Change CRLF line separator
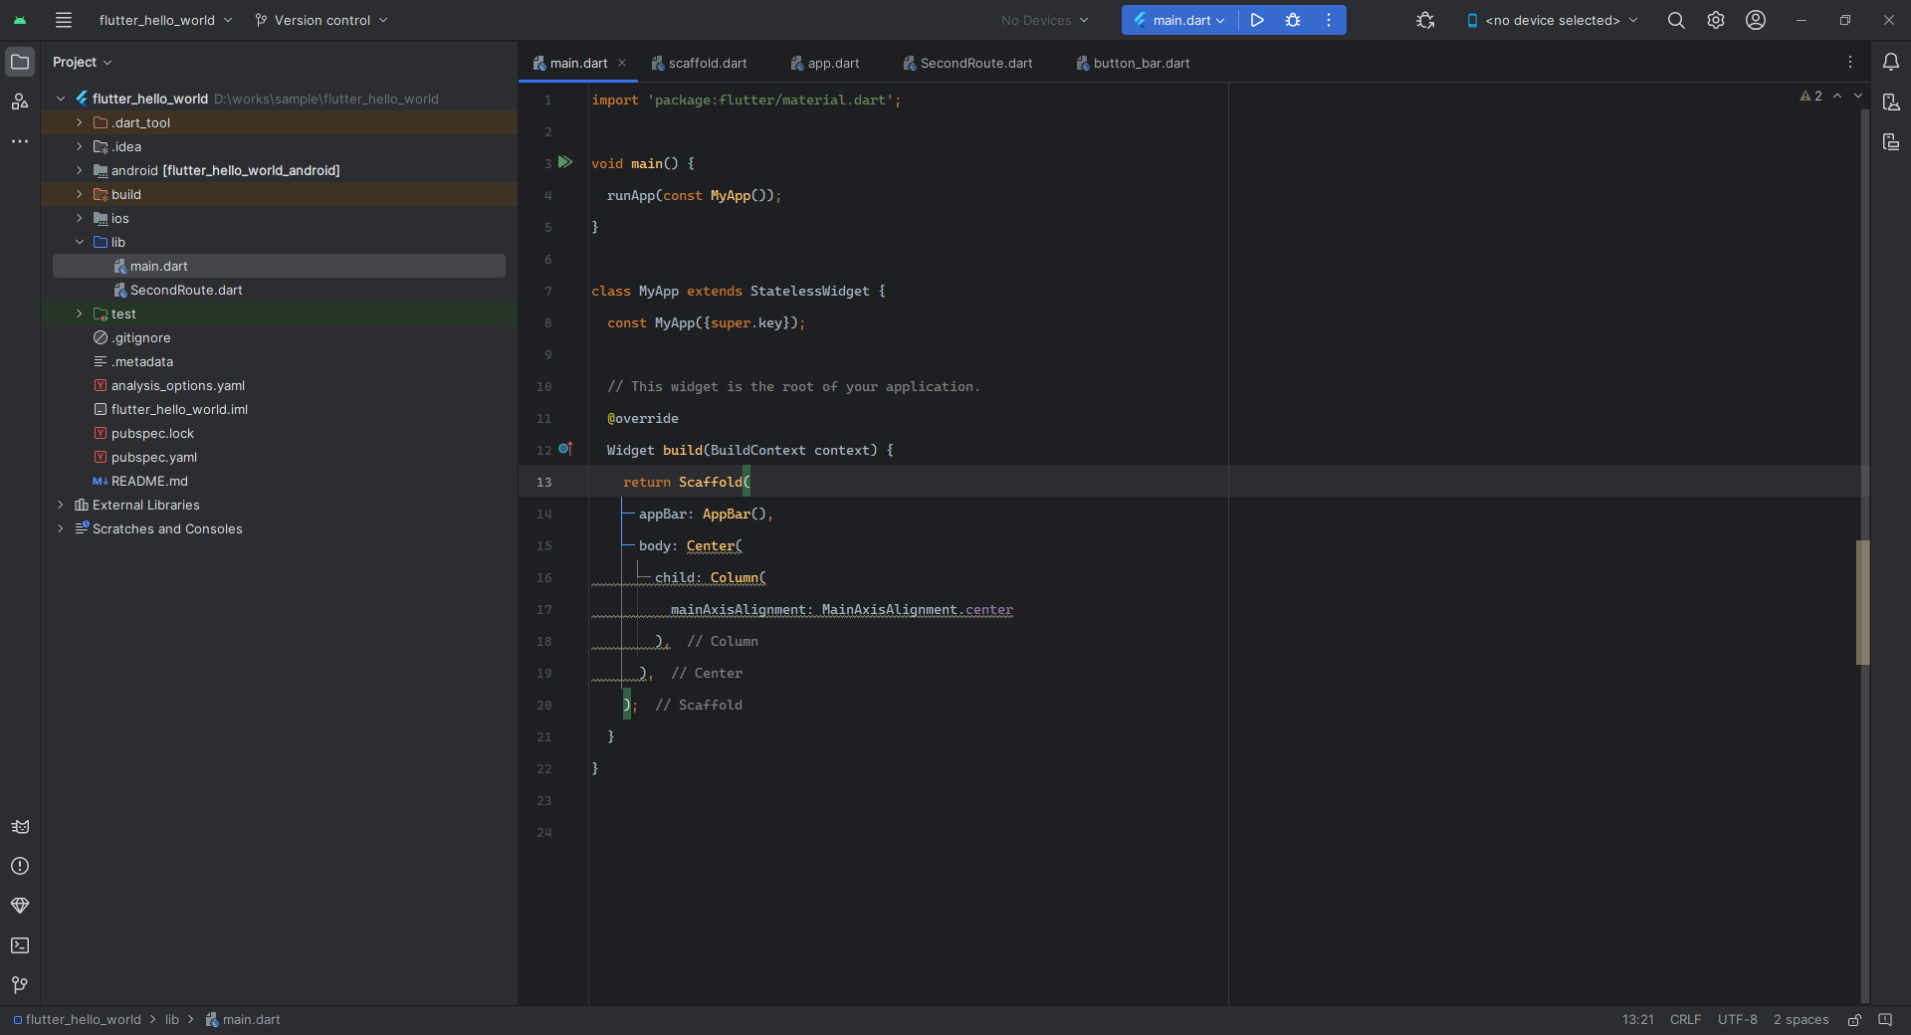The width and height of the screenshot is (1911, 1035). pos(1685,1020)
